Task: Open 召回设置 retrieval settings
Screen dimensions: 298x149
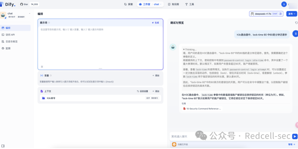Action: tap(142, 91)
